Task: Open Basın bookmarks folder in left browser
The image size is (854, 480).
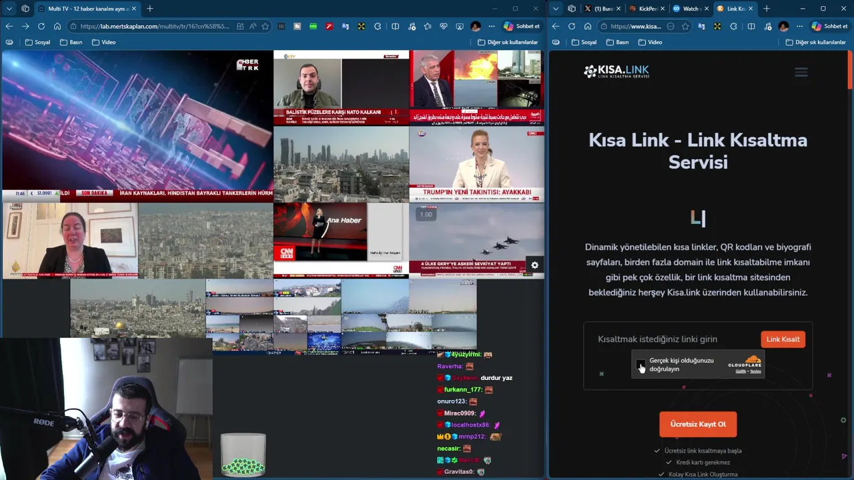Action: [x=71, y=42]
